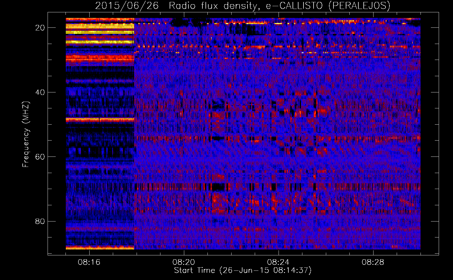Click the time tick label '08:20'
453x280 pixels.
184,262
